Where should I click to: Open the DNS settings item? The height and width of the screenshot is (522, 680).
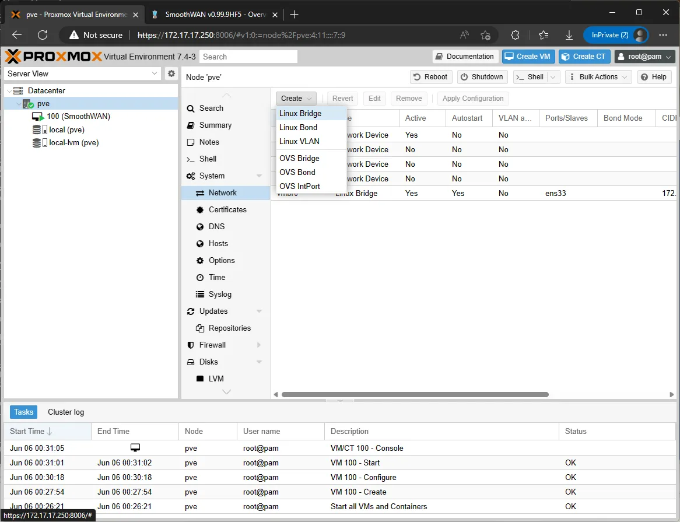[x=226, y=227]
